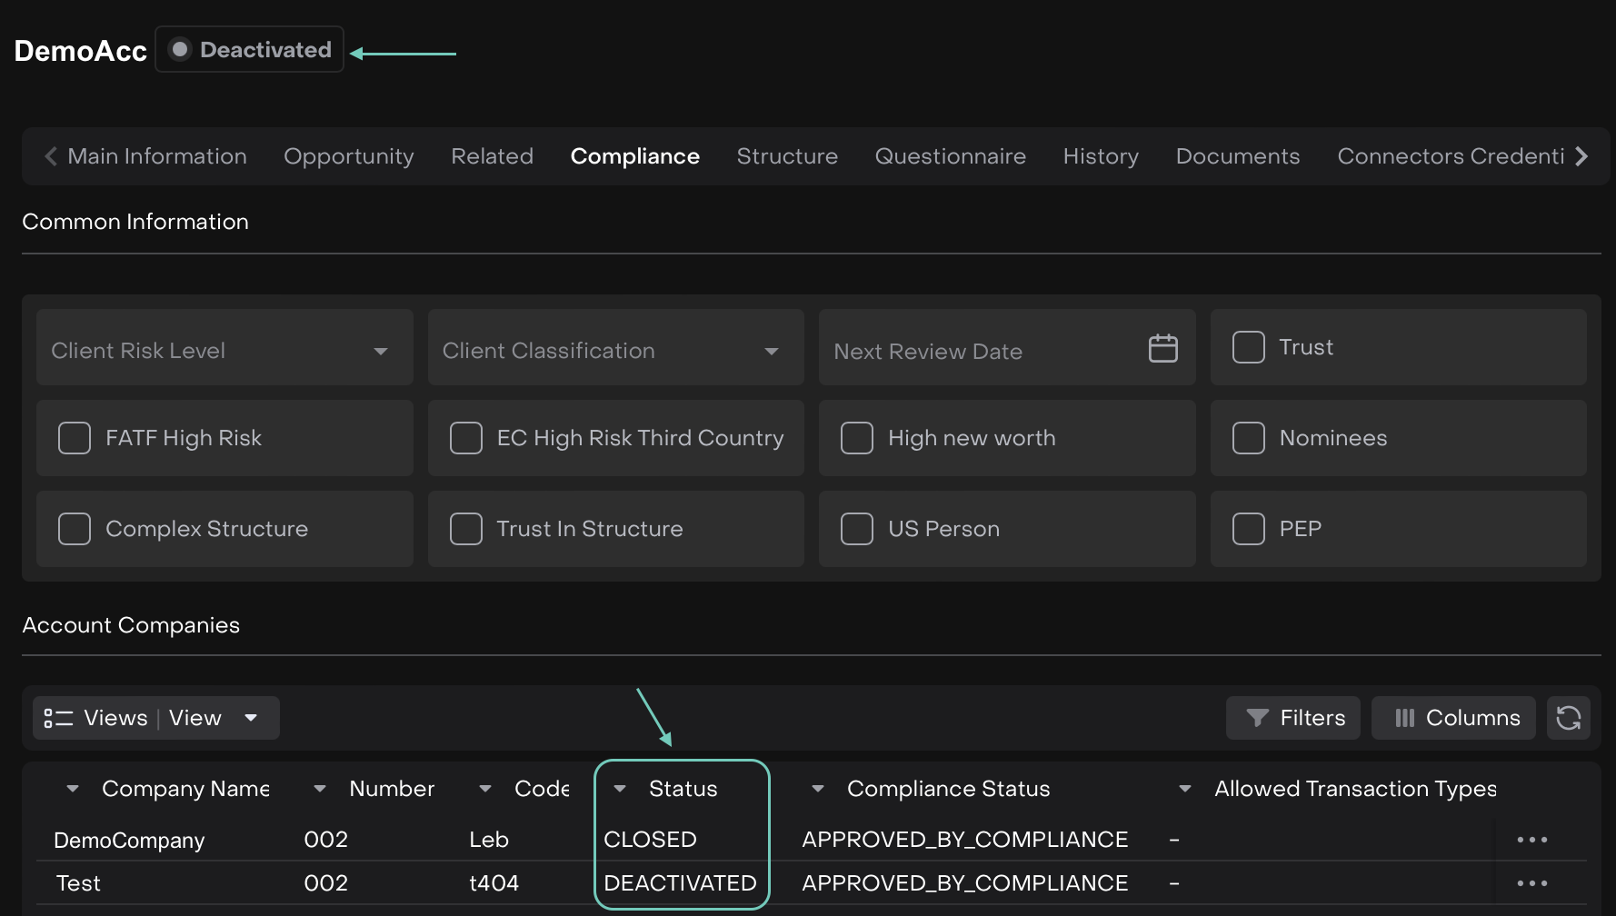
Task: Go to the Documents tab
Action: coord(1237,156)
